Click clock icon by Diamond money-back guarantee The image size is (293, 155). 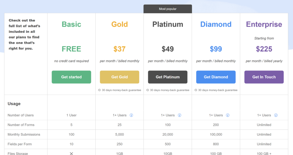[196, 90]
